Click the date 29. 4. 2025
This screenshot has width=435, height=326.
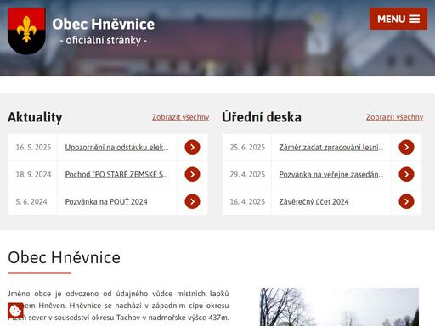pyautogui.click(x=247, y=174)
